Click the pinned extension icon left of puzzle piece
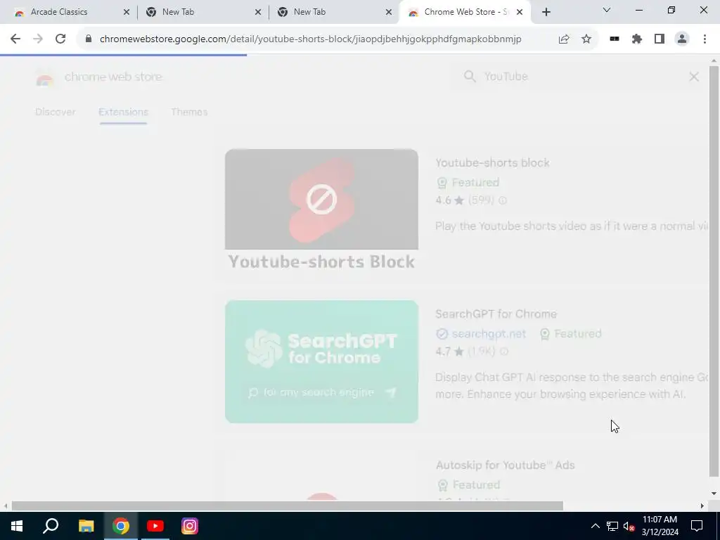720x540 pixels. tap(615, 39)
